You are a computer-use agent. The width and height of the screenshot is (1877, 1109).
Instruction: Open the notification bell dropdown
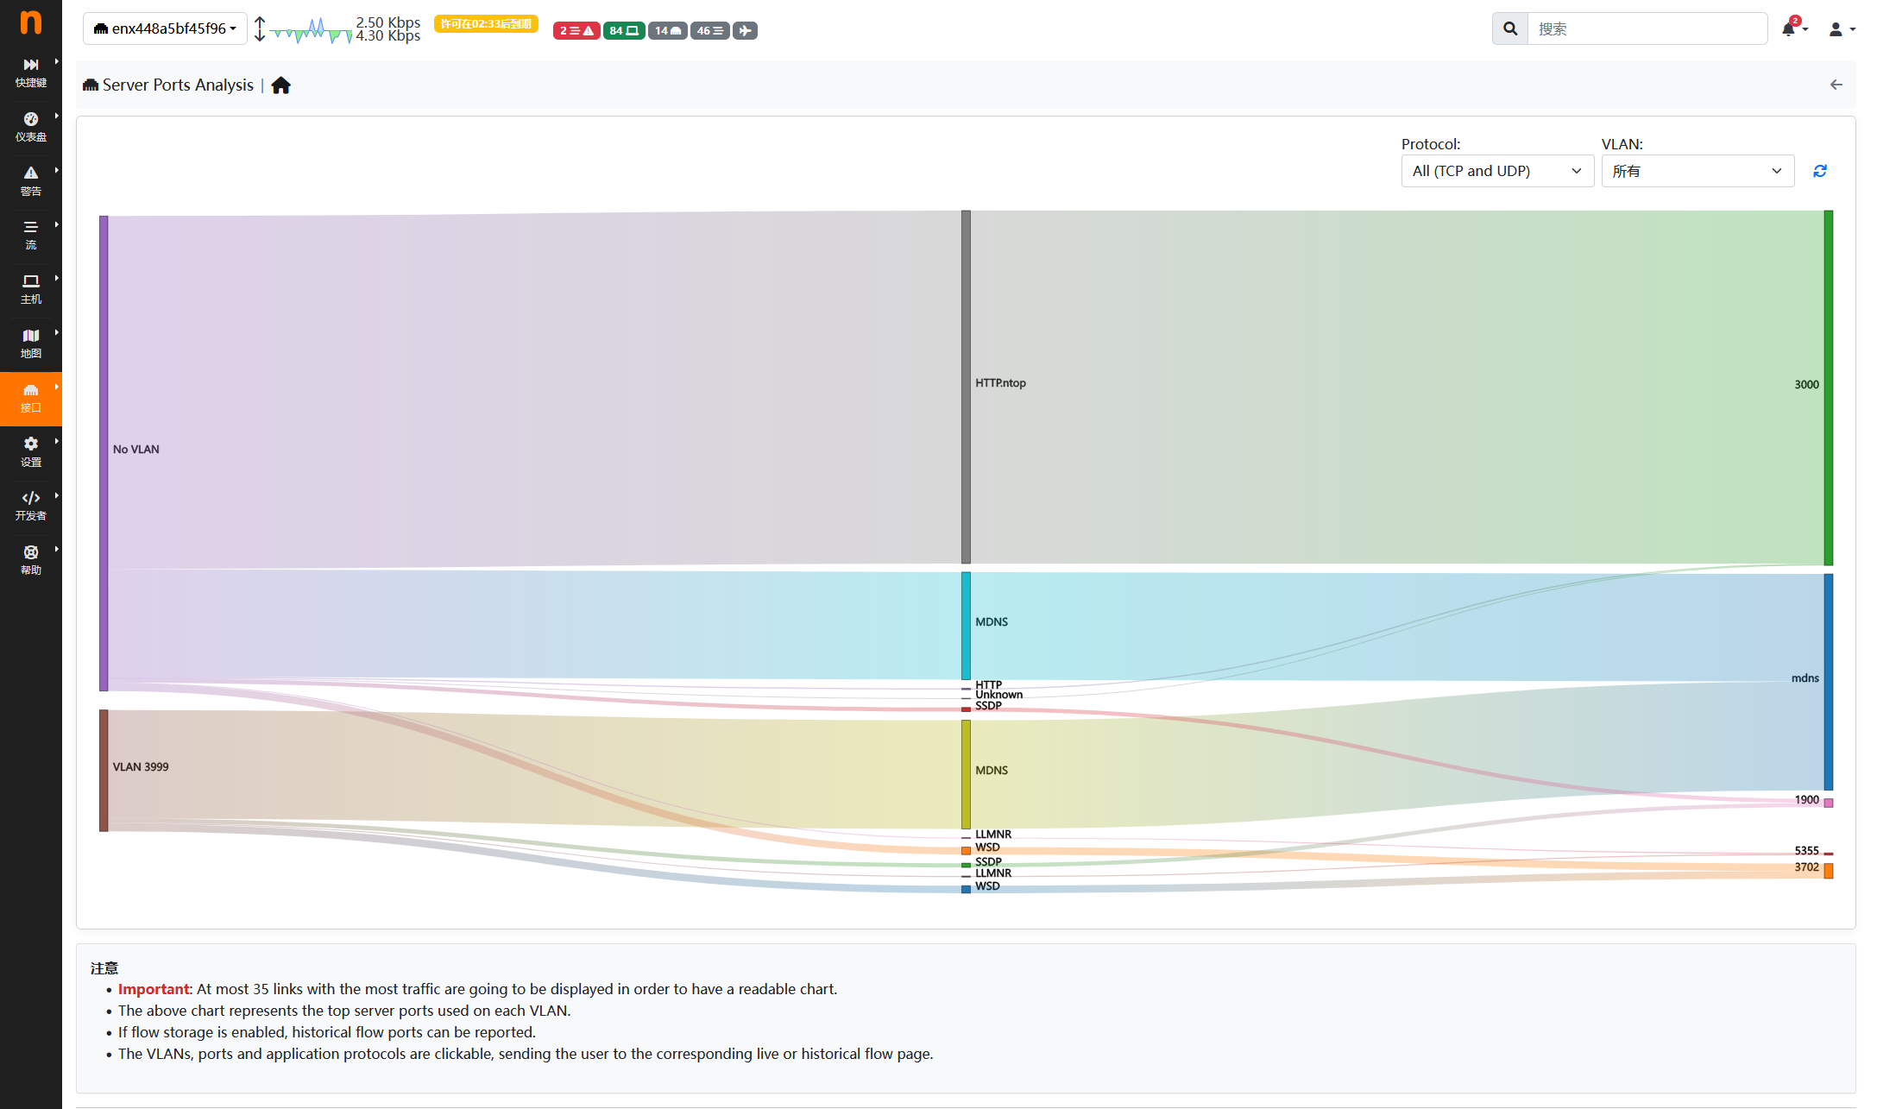(1789, 29)
